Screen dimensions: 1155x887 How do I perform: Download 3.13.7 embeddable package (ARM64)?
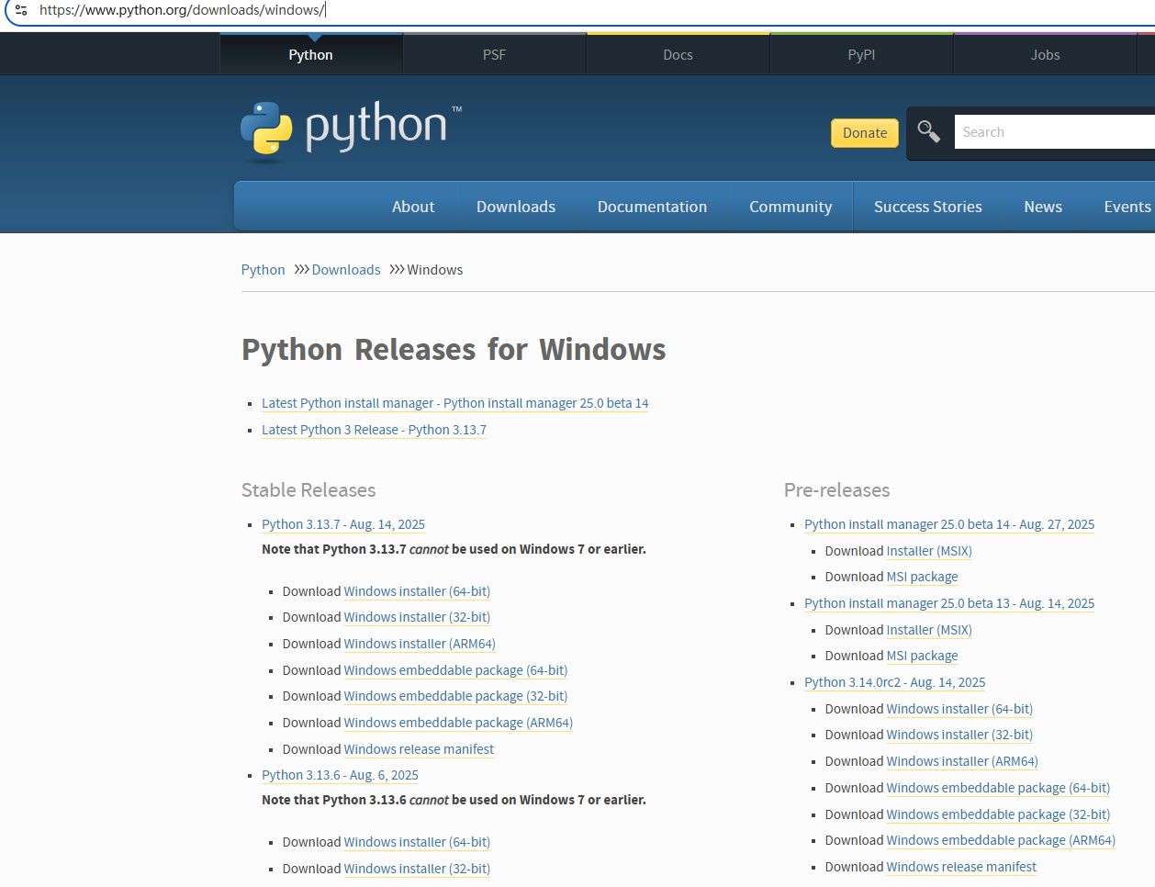458,723
